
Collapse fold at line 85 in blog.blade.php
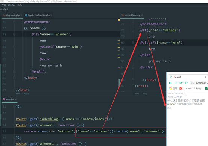pyautogui.click(x=14, y=78)
